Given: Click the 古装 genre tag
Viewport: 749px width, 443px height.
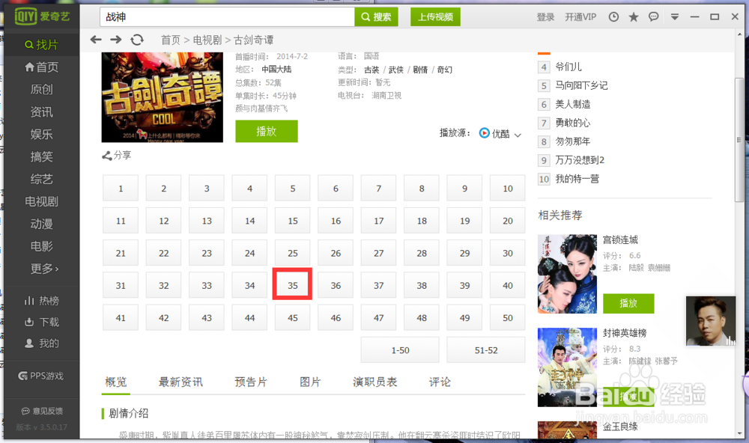Looking at the screenshot, I should (x=372, y=70).
